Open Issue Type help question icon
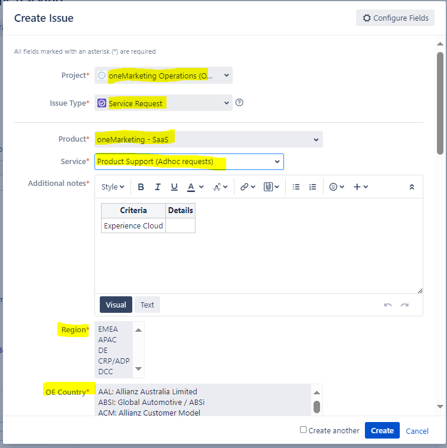Viewport: 447px width, 448px height. 239,103
